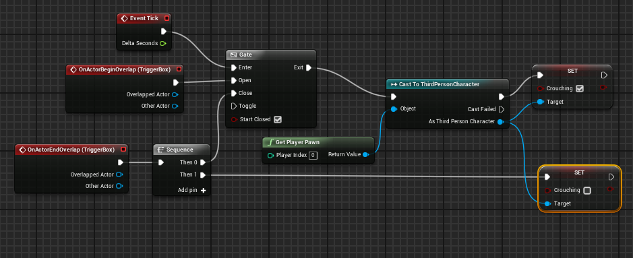Click the selected SET node execution input pin
The image size is (633, 258).
(x=547, y=177)
